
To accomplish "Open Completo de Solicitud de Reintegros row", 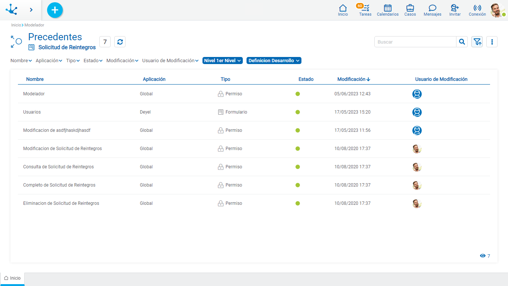I will [59, 185].
